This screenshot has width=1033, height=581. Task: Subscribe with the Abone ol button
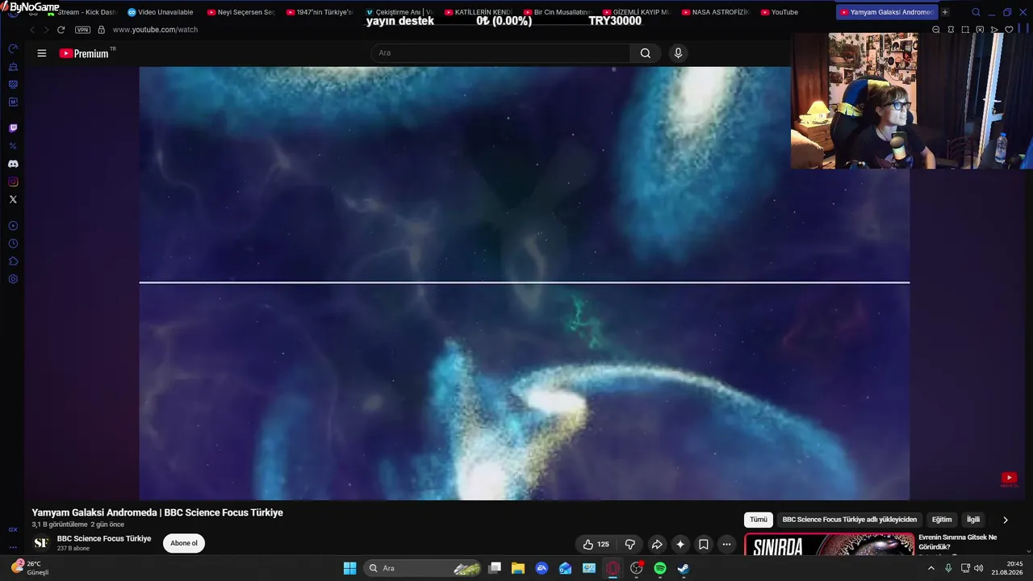point(184,543)
